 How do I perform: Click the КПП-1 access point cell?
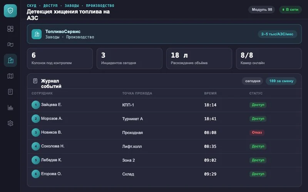[128, 105]
